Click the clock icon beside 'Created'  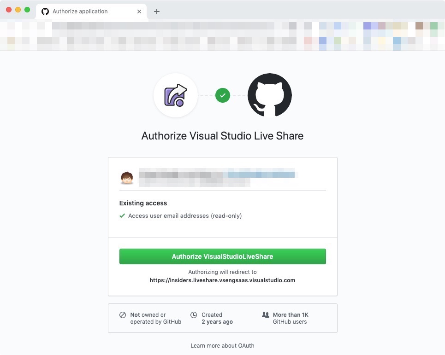tap(194, 315)
